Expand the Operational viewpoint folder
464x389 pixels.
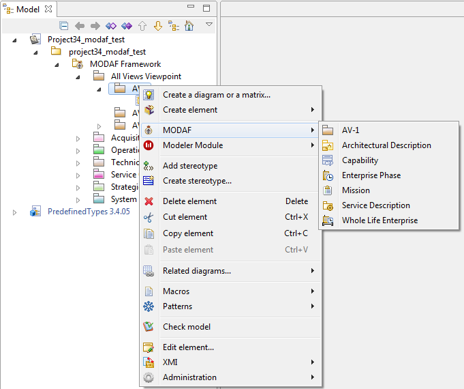click(x=78, y=151)
